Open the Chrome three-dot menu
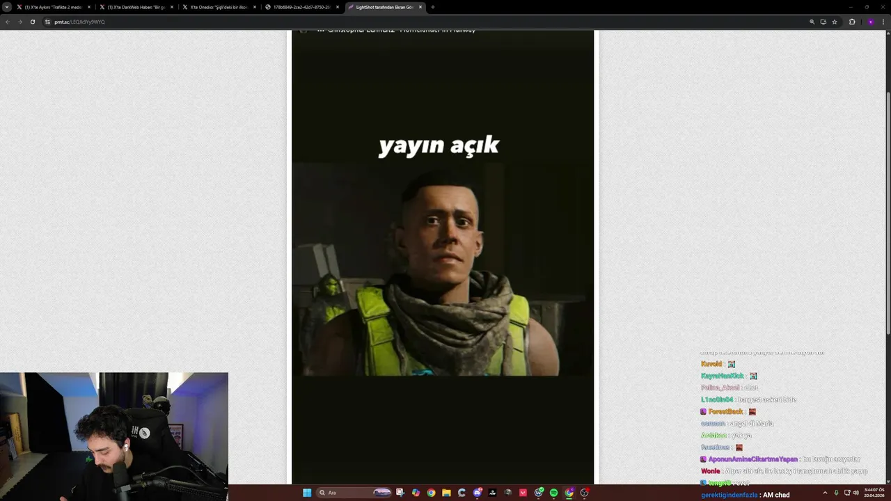Image resolution: width=891 pixels, height=501 pixels. 883,22
